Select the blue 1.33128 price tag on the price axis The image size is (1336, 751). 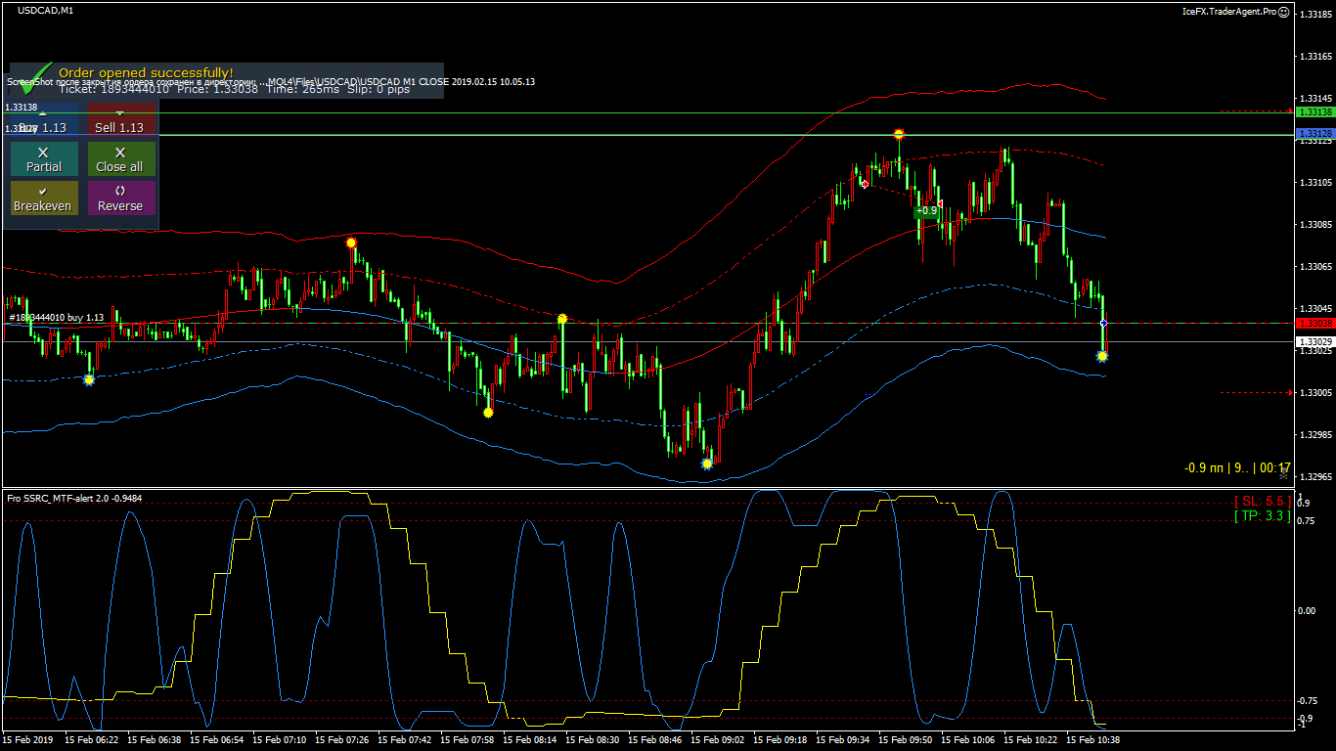point(1314,133)
